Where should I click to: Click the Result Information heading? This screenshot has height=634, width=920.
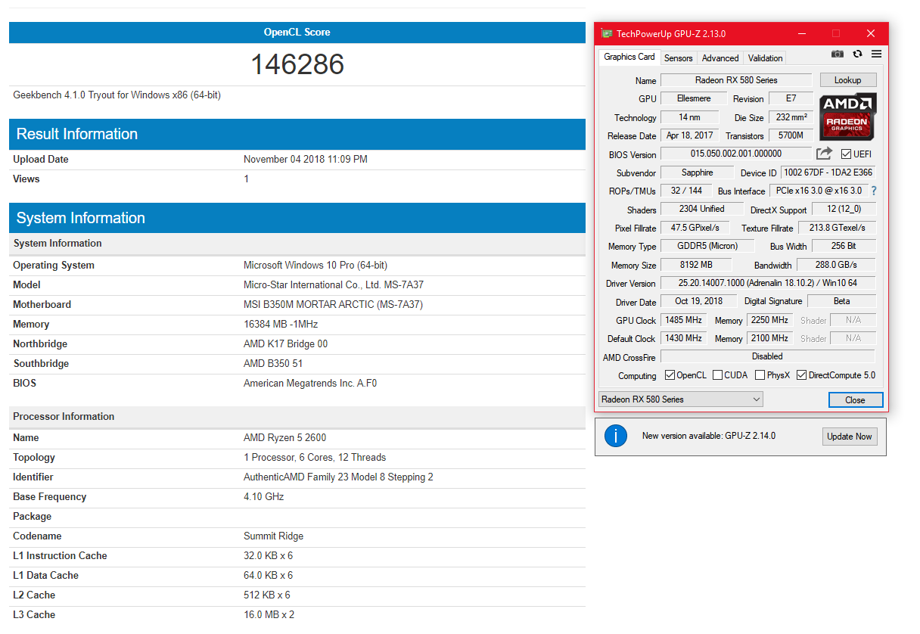tap(77, 134)
